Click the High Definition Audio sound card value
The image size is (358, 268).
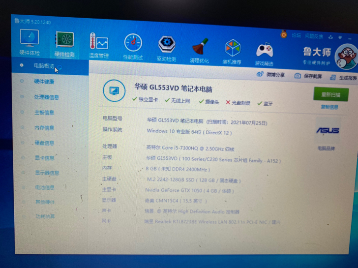pyautogui.click(x=192, y=211)
